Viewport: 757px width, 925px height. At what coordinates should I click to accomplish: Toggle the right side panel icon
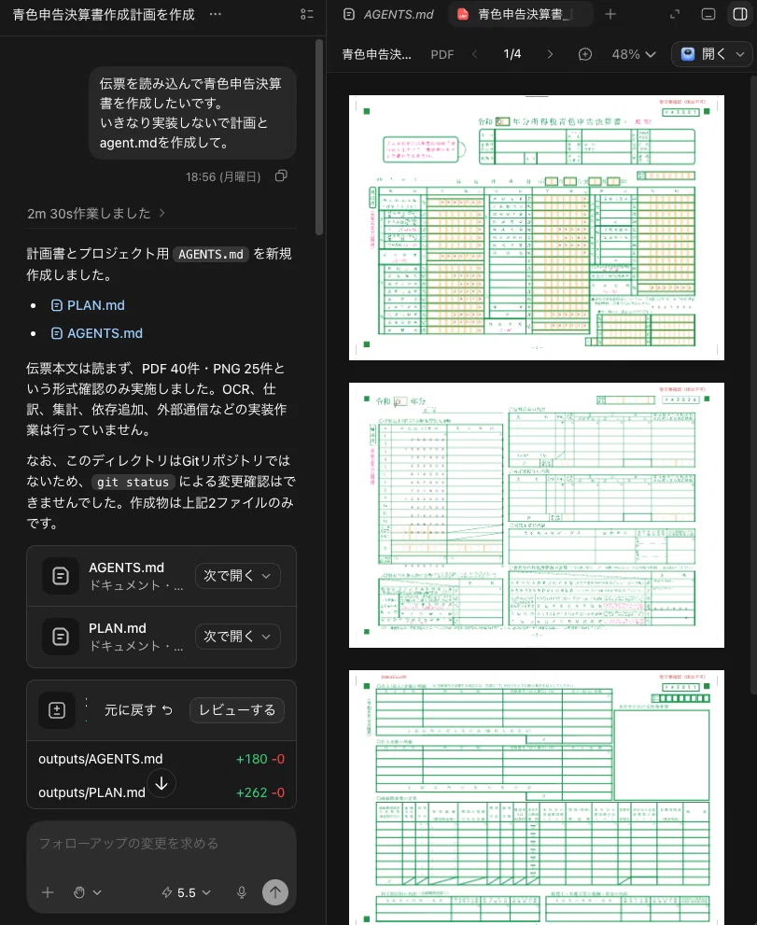pos(740,14)
